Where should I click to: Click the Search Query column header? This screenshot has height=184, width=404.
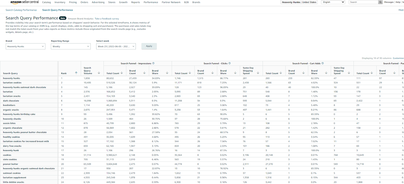[10, 73]
